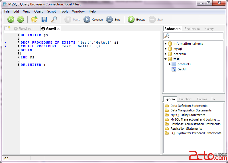Click the CREATE PROCEDURE statement line
Screen dimensions: 228x163
[x=60, y=46]
